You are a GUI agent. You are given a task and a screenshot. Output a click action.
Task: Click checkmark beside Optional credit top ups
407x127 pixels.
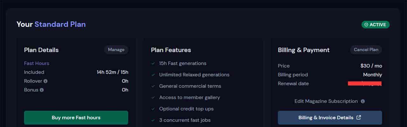point(153,109)
